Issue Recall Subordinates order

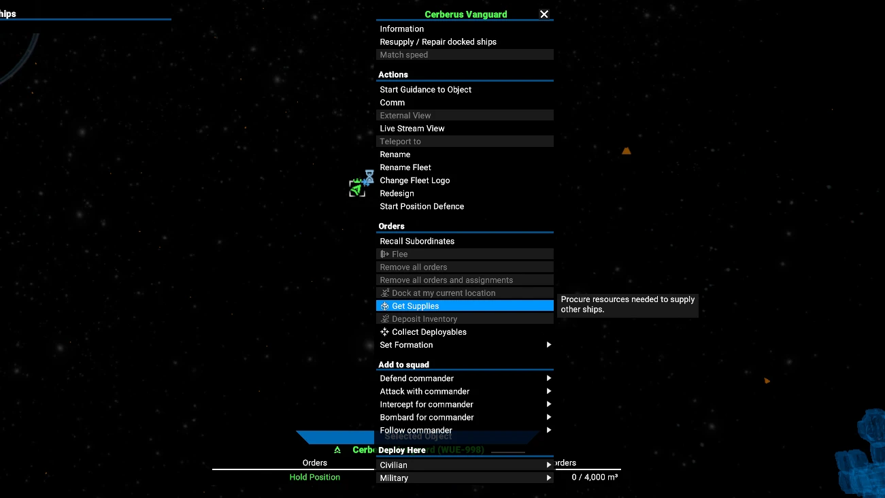point(465,241)
